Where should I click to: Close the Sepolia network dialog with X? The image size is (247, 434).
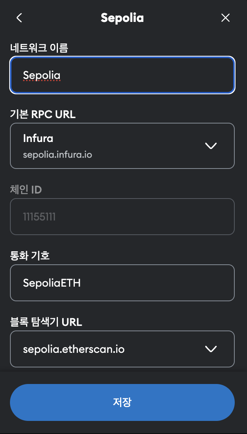click(226, 18)
